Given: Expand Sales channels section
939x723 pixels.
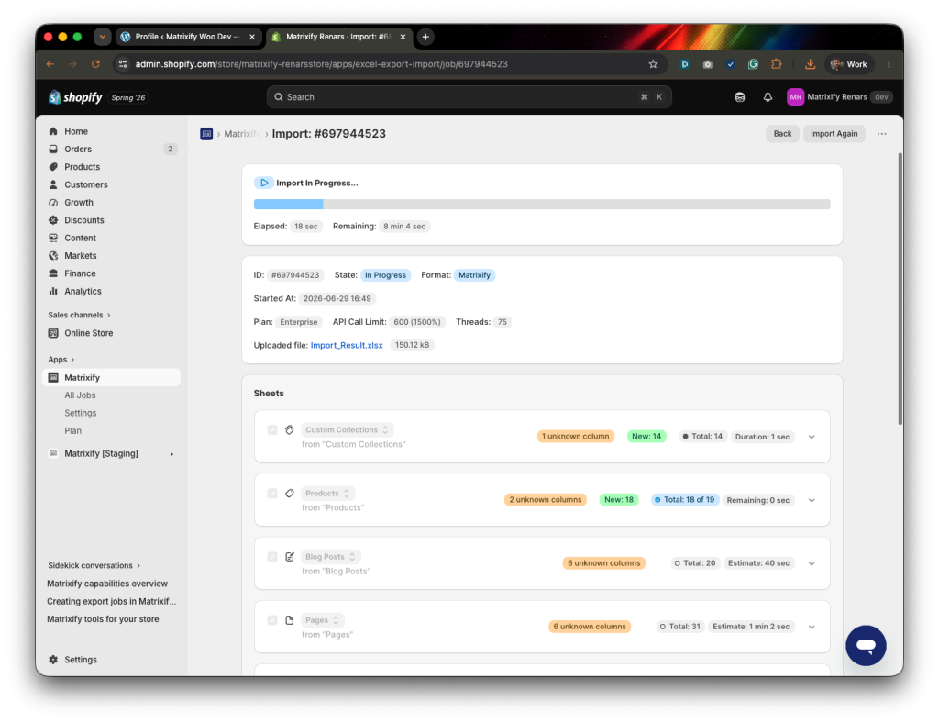Looking at the screenshot, I should coord(79,315).
